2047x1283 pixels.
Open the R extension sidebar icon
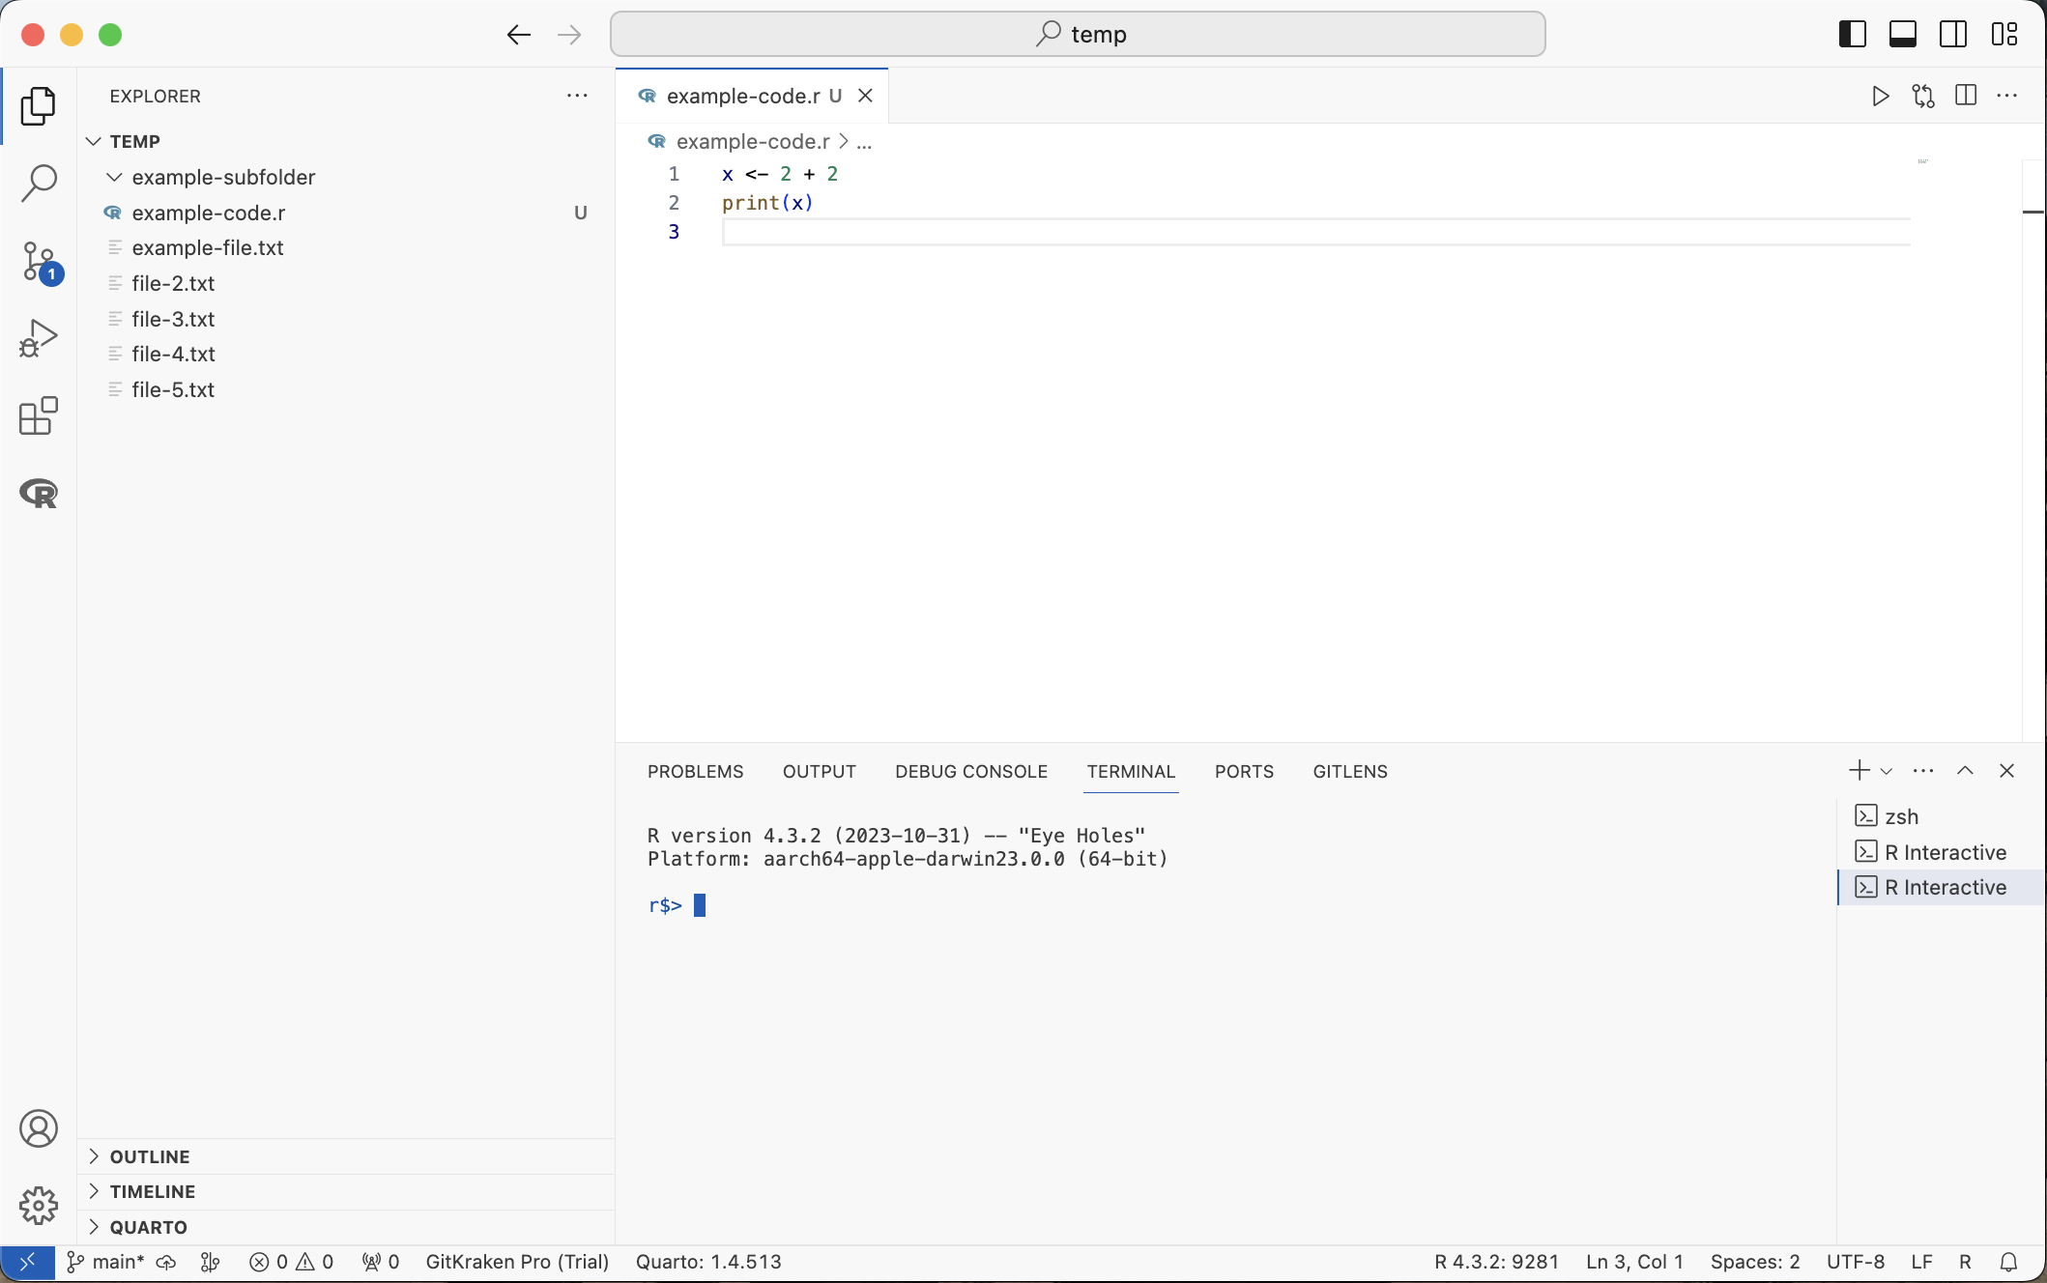click(39, 494)
